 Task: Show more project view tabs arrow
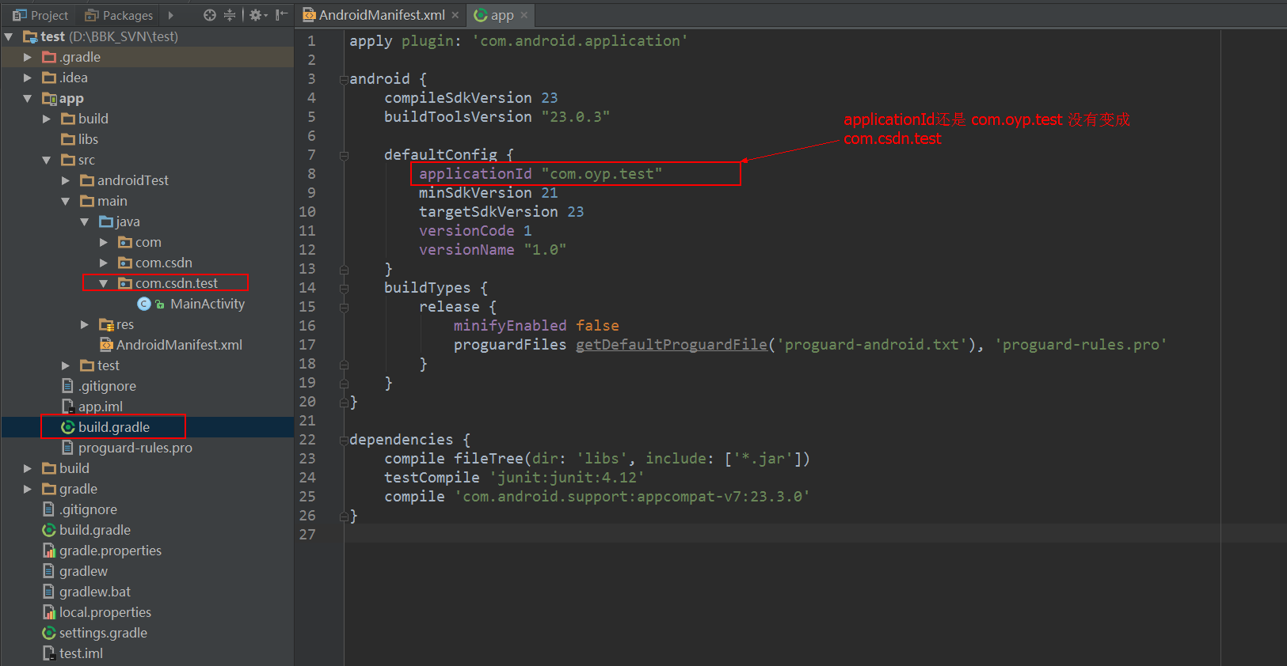click(170, 15)
